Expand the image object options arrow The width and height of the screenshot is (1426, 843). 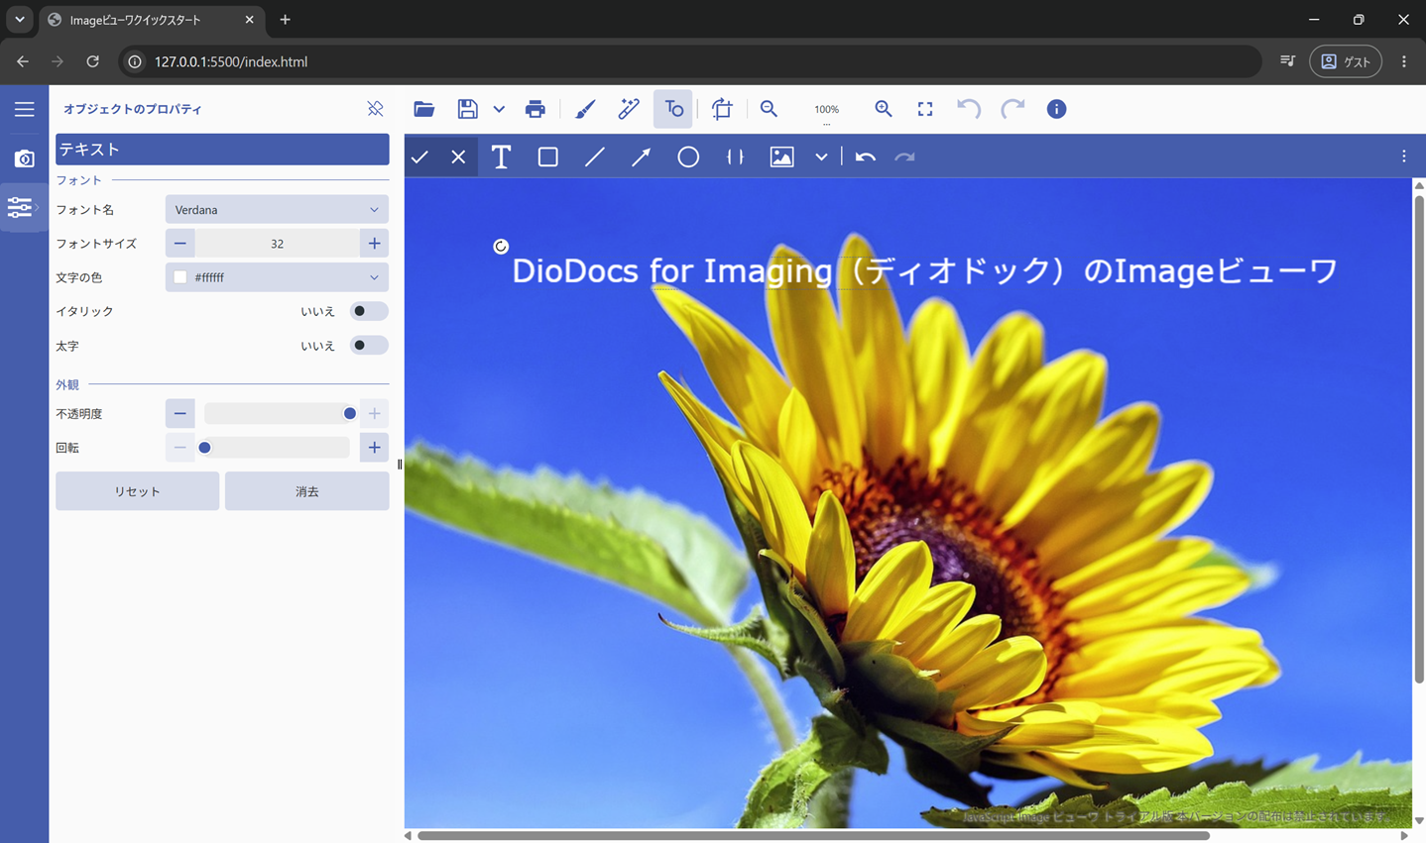(821, 157)
